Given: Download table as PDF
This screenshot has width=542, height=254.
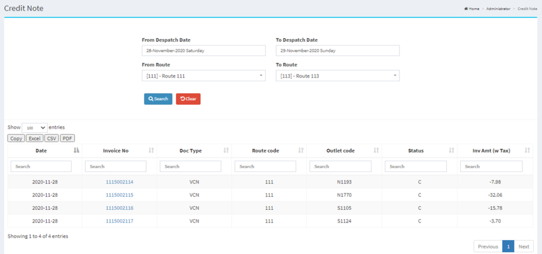Looking at the screenshot, I should tap(67, 138).
